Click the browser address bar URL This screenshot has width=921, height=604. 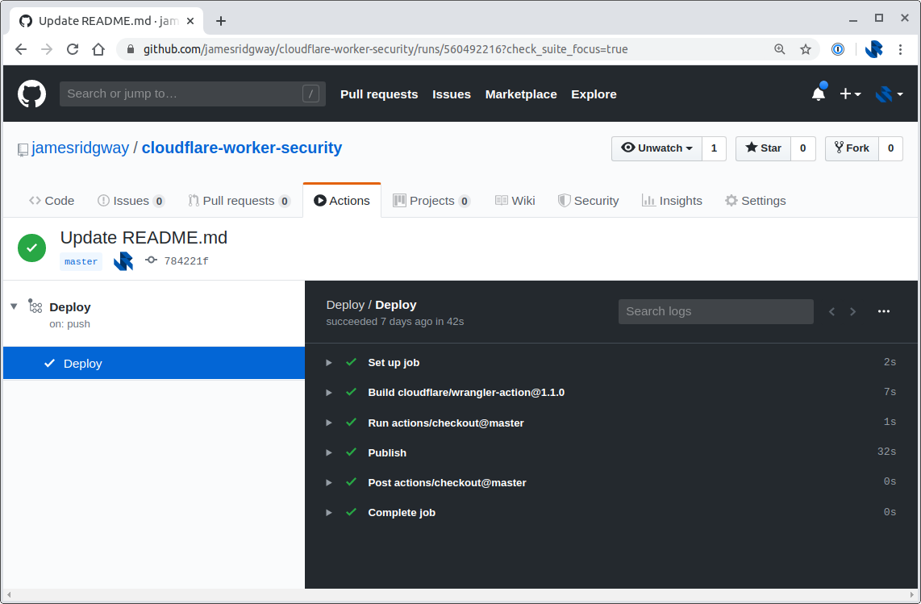386,49
